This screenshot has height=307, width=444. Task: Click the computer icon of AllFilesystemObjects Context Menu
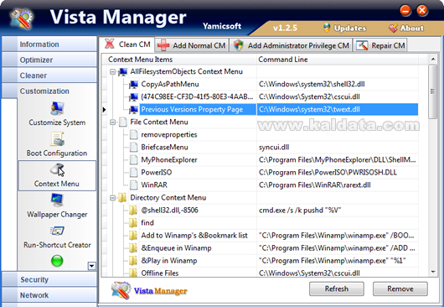pos(122,72)
